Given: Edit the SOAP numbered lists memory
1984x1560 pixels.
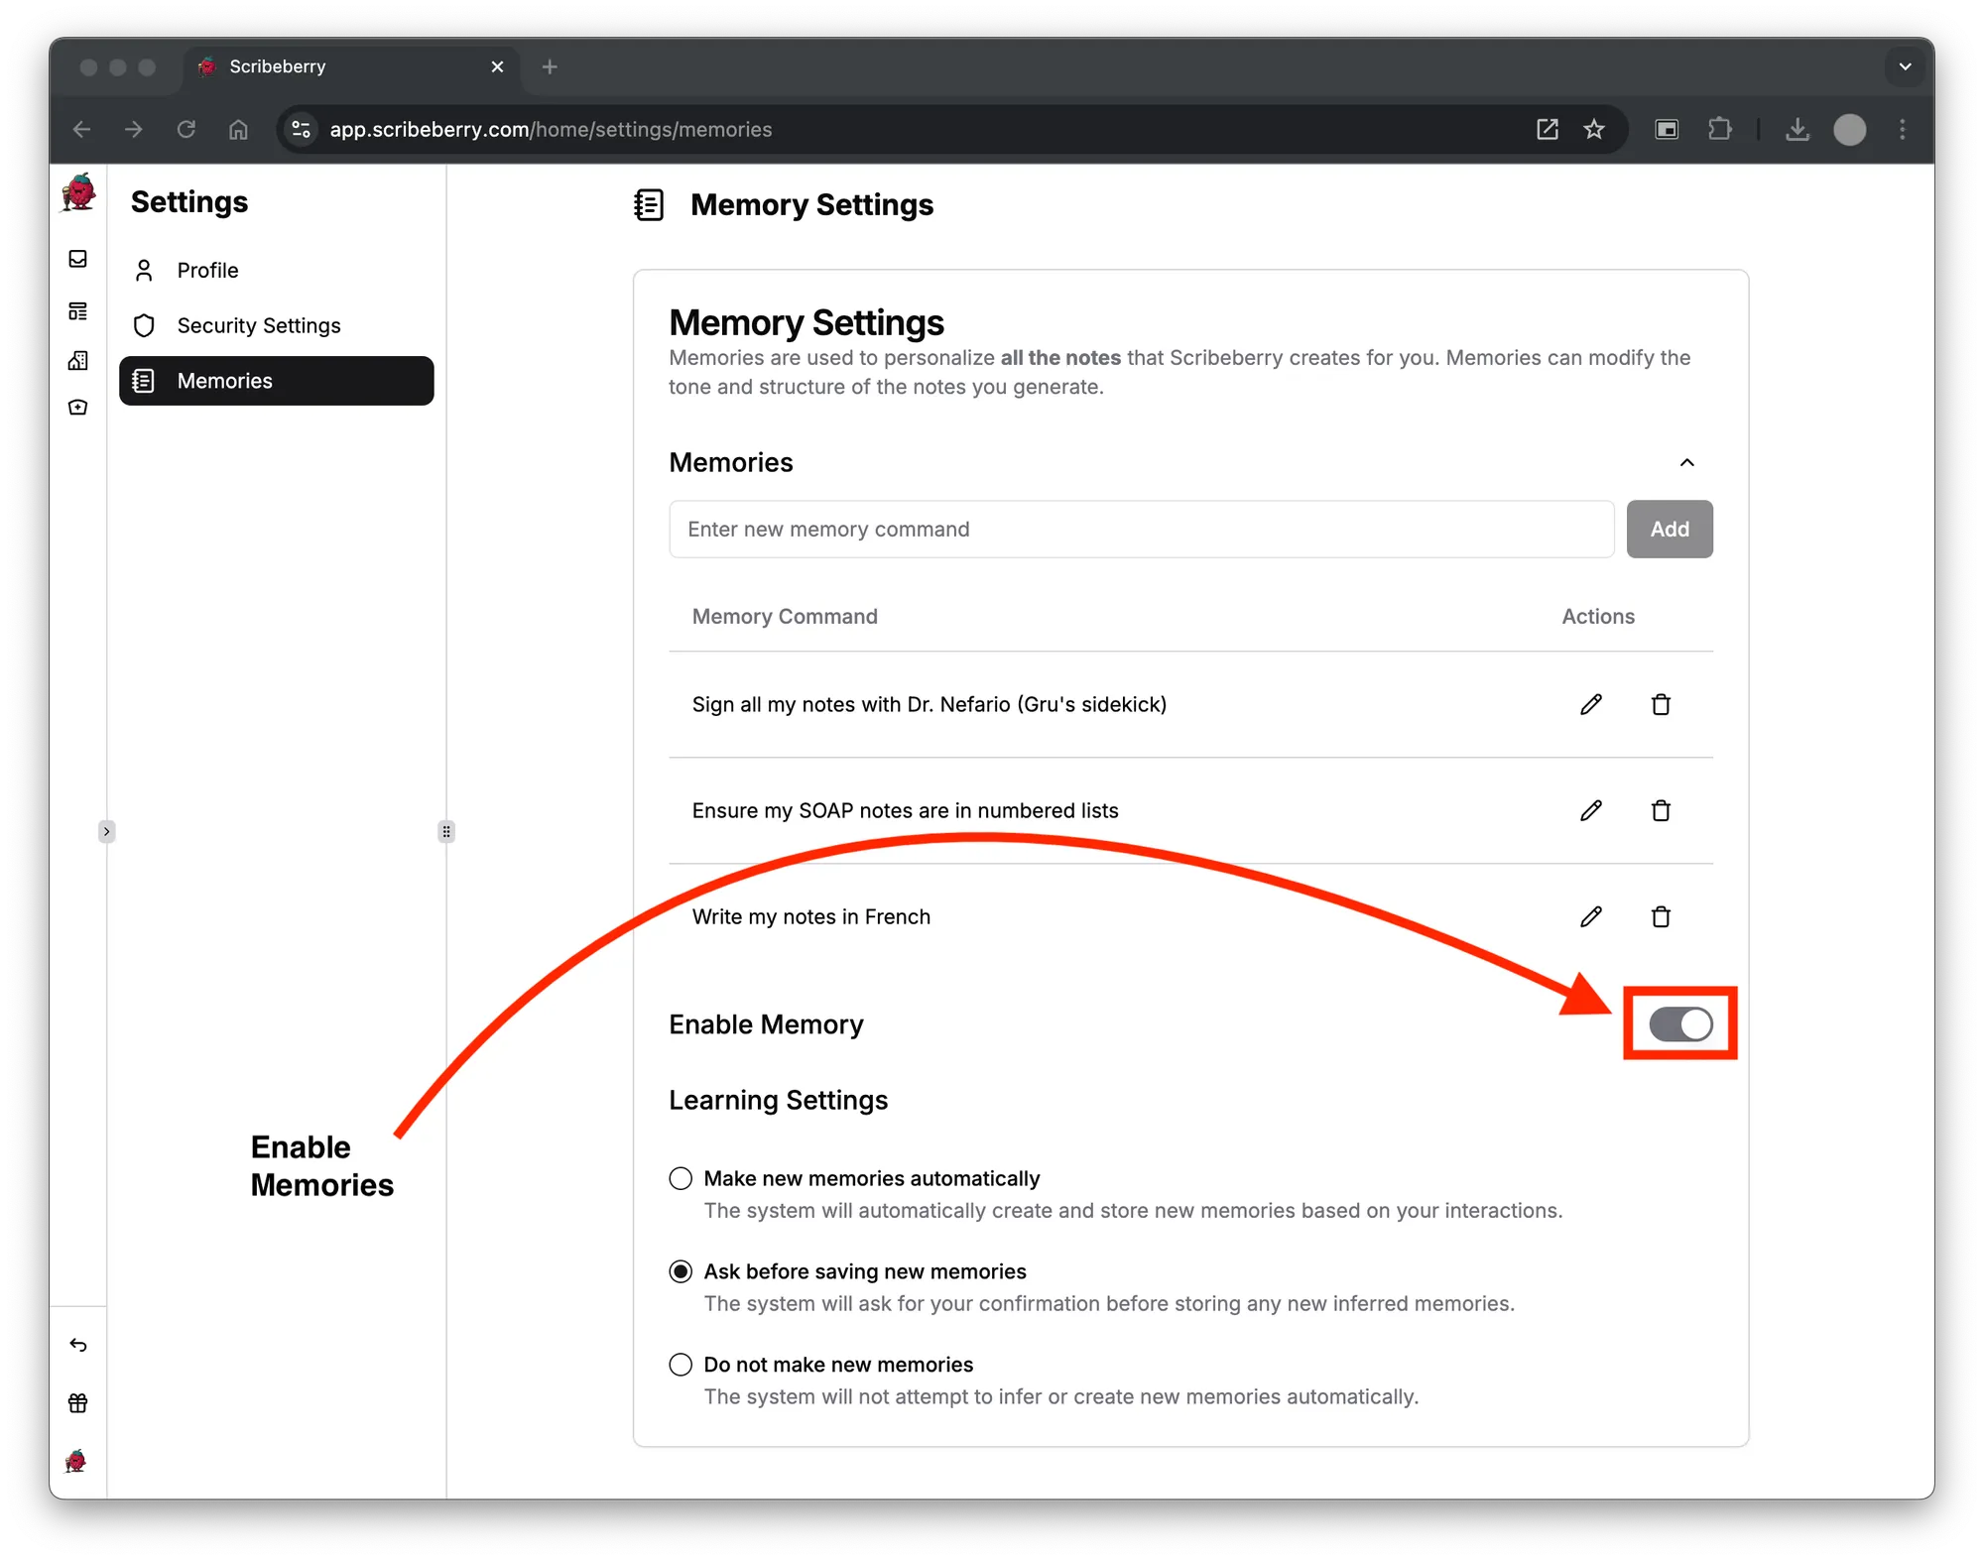Looking at the screenshot, I should [x=1591, y=810].
